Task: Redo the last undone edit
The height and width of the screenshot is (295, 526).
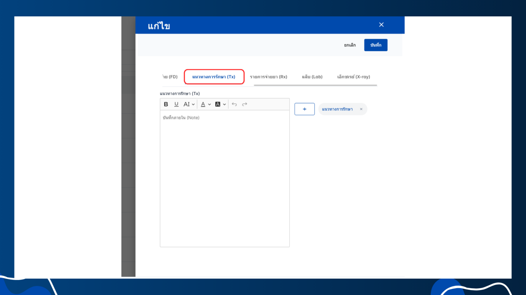Action: point(245,104)
